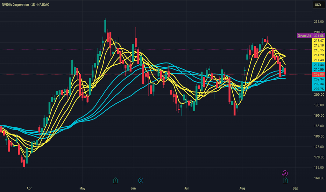The width and height of the screenshot is (326, 192).
Task: Click the Jul label on time axis
Action: [x=186, y=188]
